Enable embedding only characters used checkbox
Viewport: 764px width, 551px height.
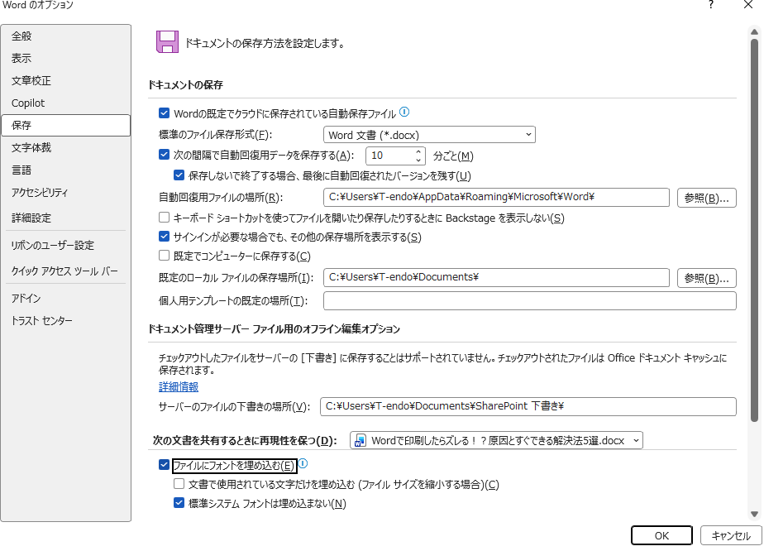coord(179,484)
